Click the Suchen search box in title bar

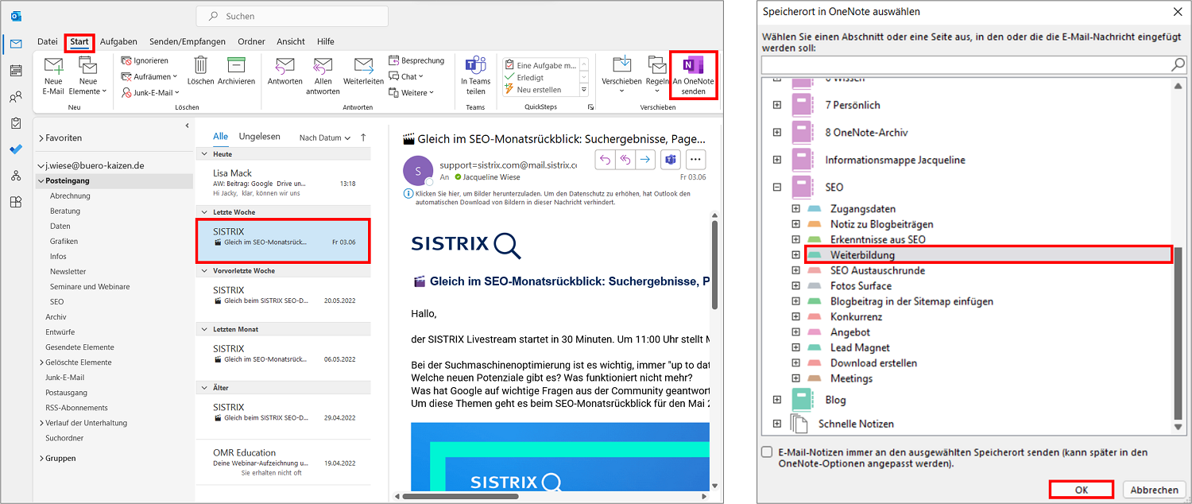pyautogui.click(x=292, y=16)
